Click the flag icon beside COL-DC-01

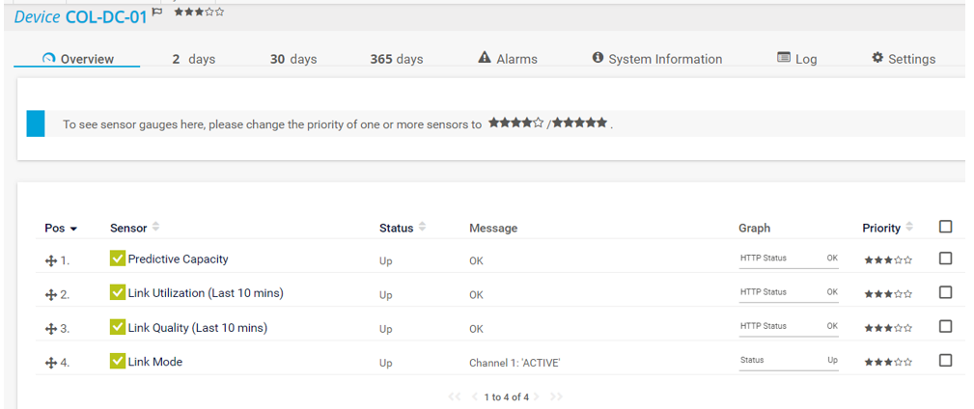tap(157, 13)
